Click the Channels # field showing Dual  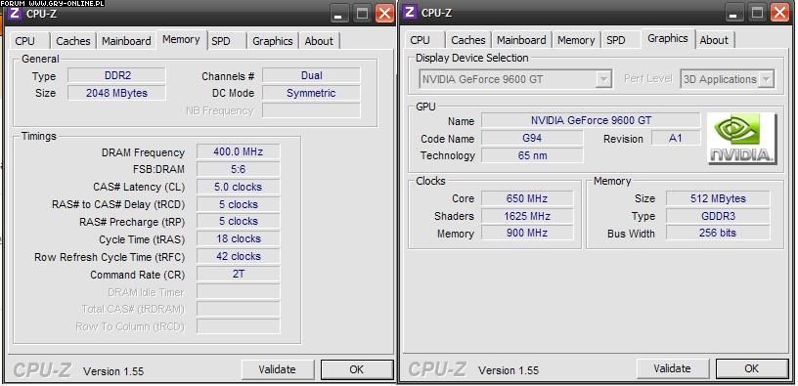pos(311,76)
